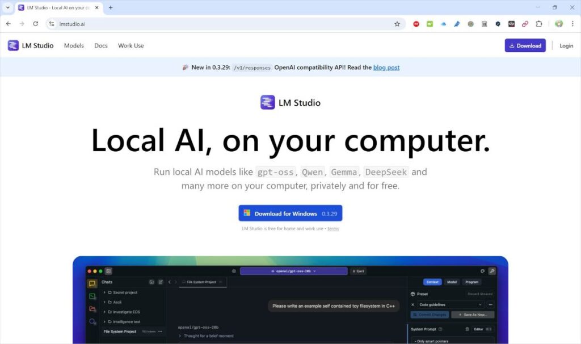Open the browser Extensions puzzle icon
The width and height of the screenshot is (581, 344).
click(x=539, y=24)
